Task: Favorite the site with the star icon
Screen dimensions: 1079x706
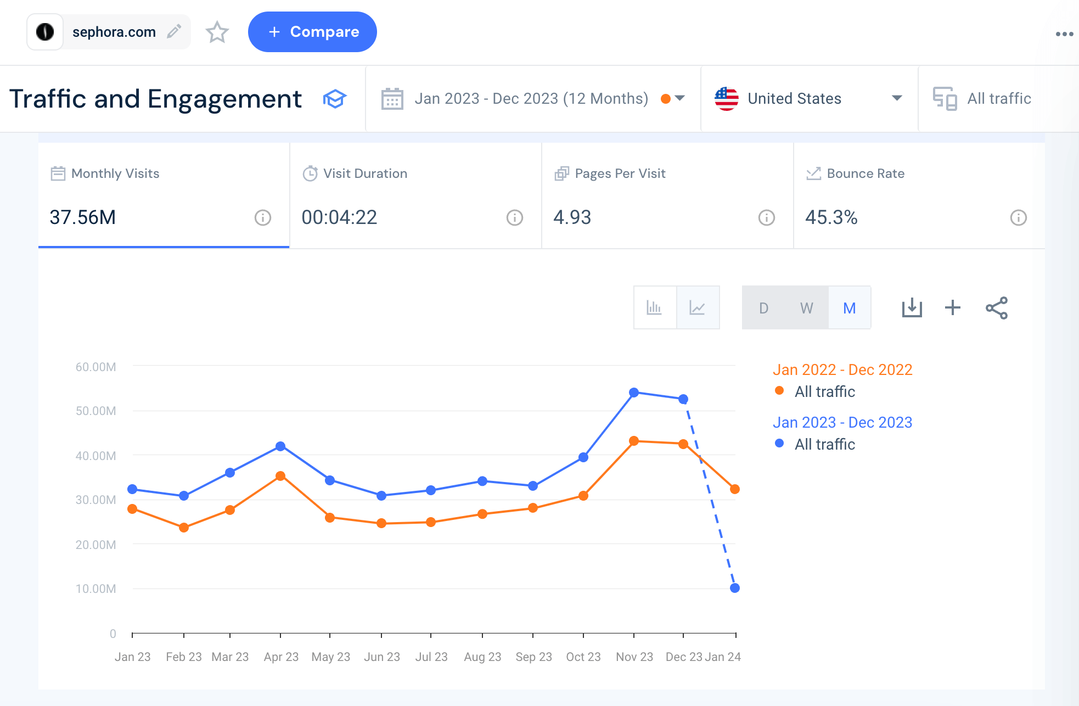Action: click(217, 32)
